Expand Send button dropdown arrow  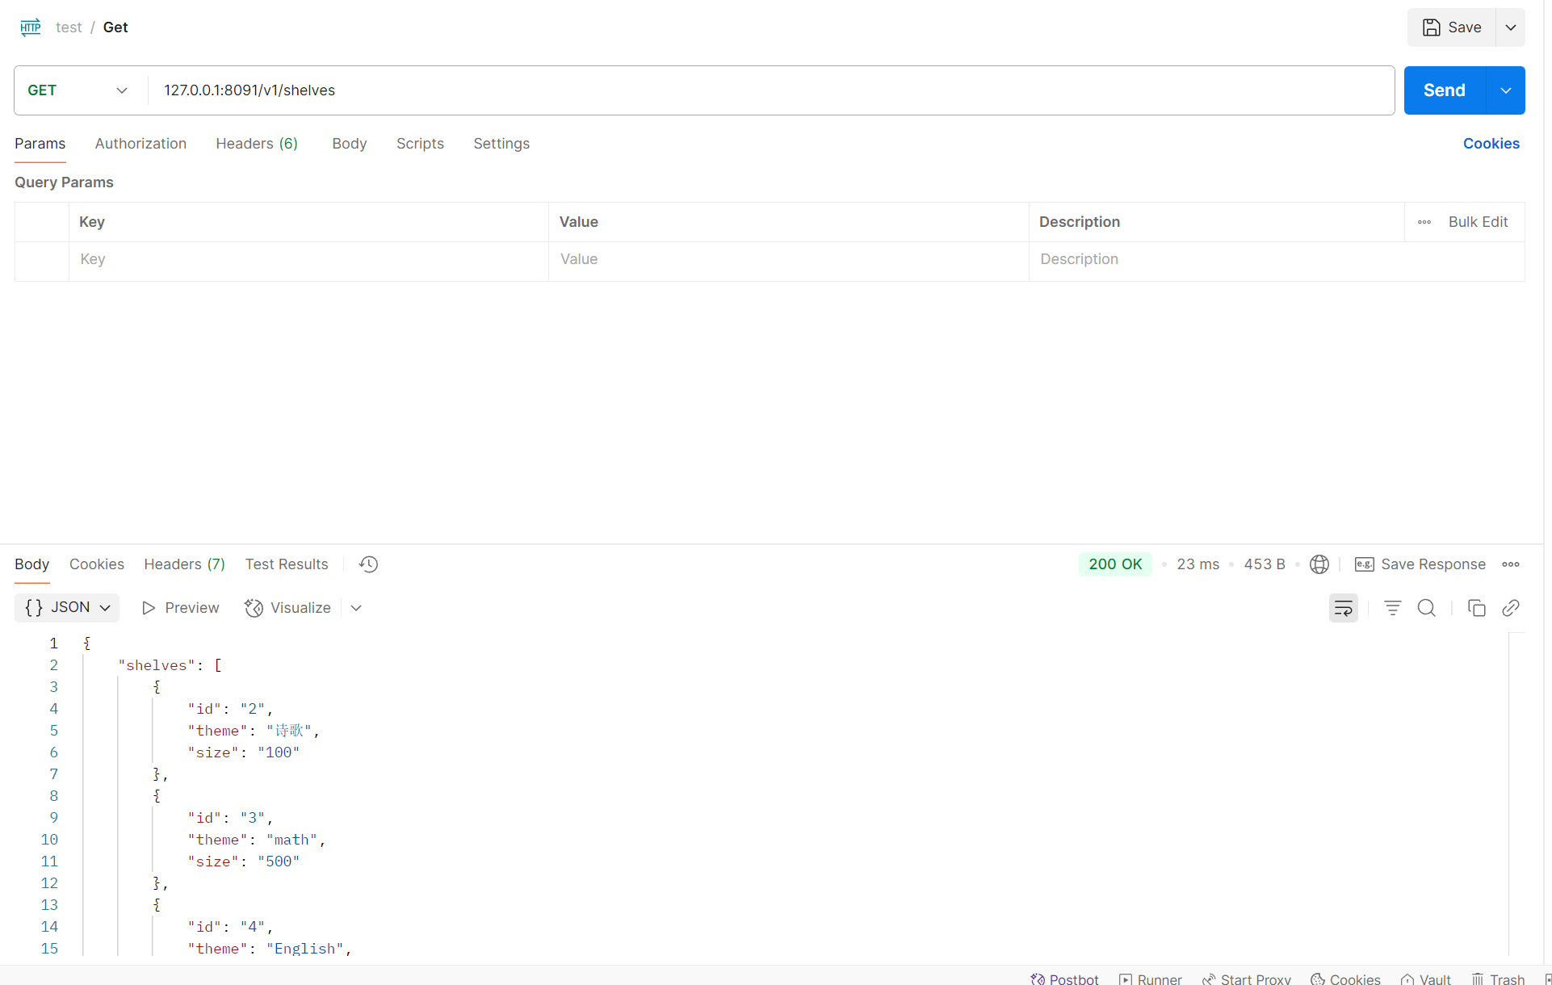tap(1505, 90)
